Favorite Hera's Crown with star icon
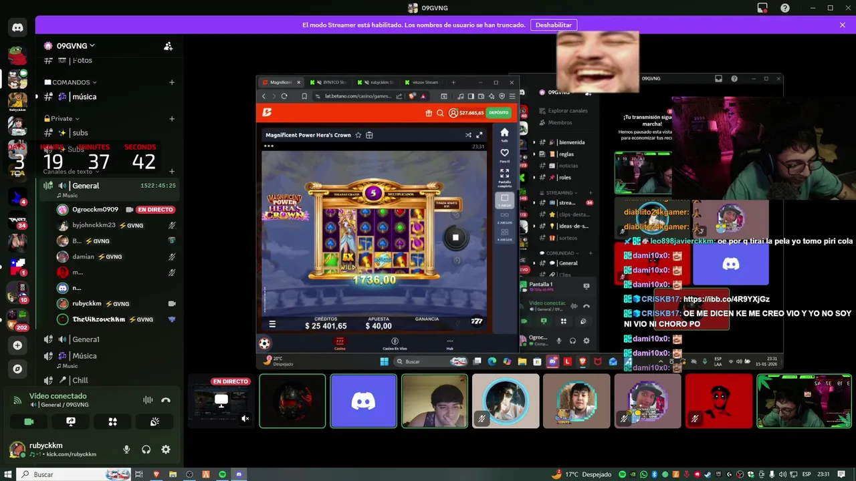 click(x=358, y=135)
